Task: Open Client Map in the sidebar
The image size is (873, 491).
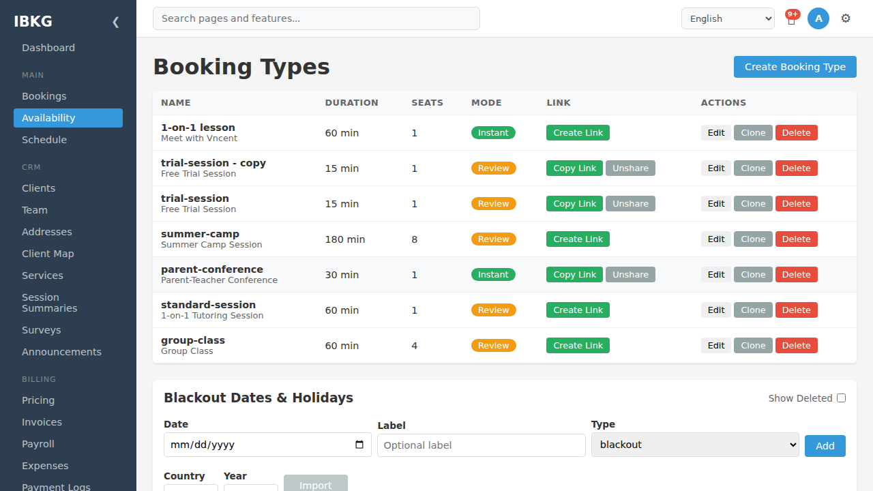Action: click(x=68, y=254)
